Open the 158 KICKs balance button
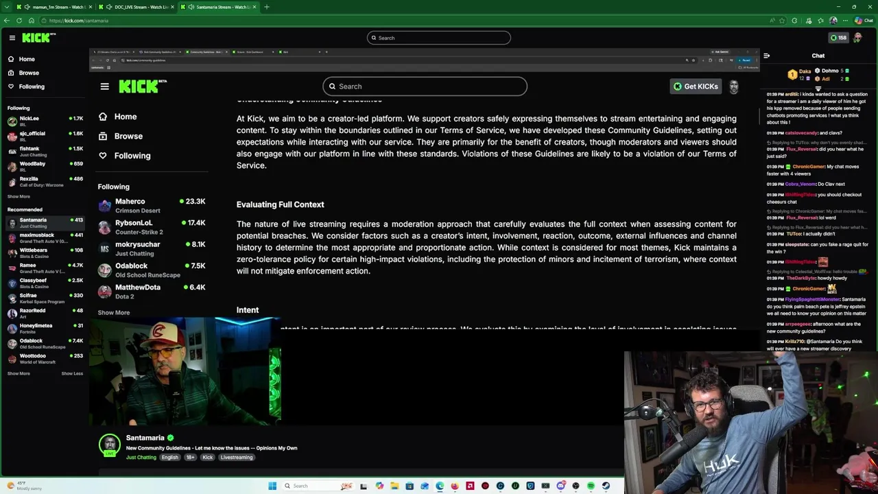 click(838, 38)
